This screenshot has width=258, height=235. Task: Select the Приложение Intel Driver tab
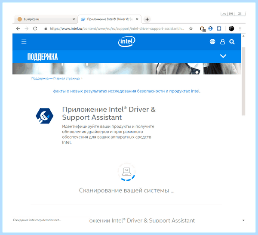[109, 19]
